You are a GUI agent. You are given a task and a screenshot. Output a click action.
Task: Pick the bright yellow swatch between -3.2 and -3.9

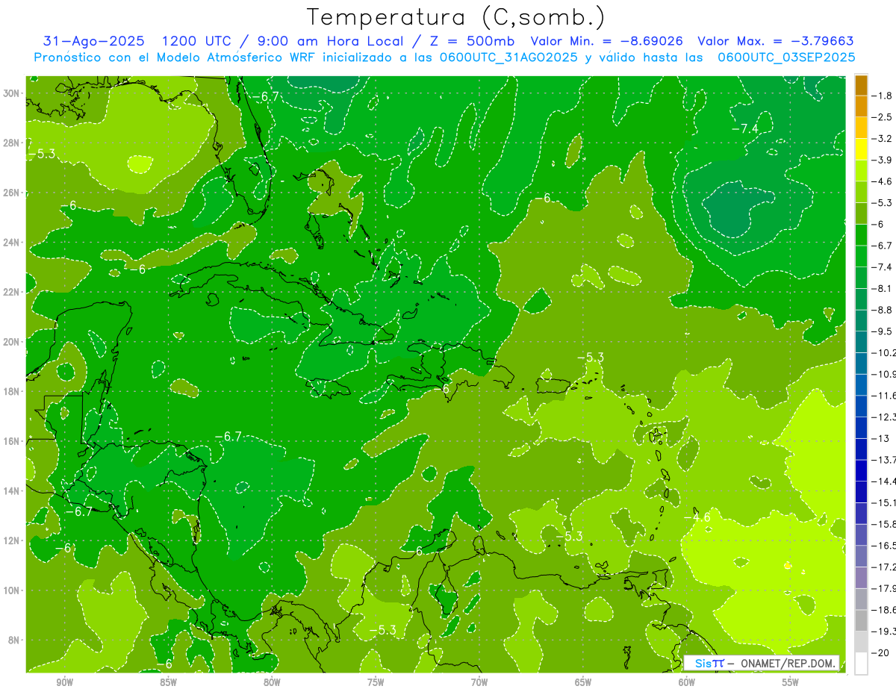click(x=861, y=149)
